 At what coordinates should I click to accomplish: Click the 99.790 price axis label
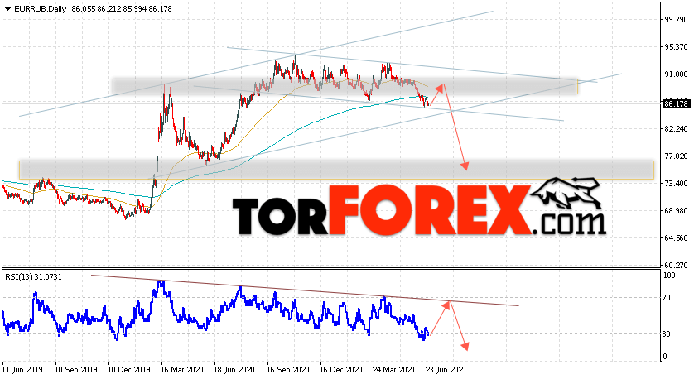point(677,20)
